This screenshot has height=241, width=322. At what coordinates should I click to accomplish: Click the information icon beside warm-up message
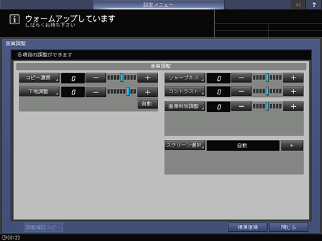coord(14,19)
